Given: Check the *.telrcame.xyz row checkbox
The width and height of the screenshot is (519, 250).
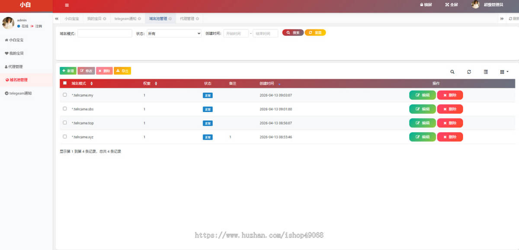Looking at the screenshot, I should coord(65,136).
